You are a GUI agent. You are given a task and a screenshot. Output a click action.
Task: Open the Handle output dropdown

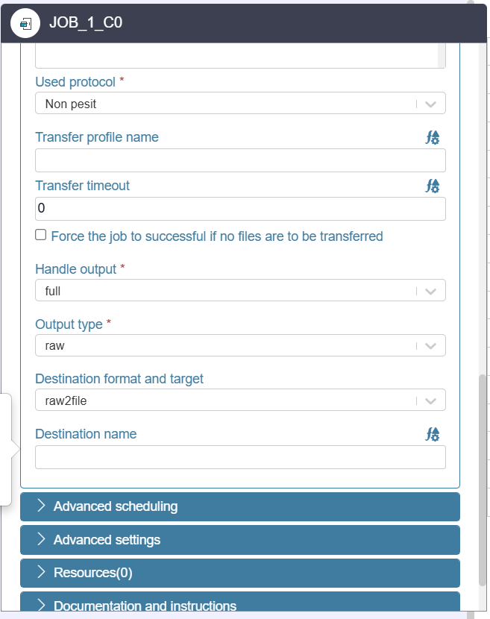[240, 291]
